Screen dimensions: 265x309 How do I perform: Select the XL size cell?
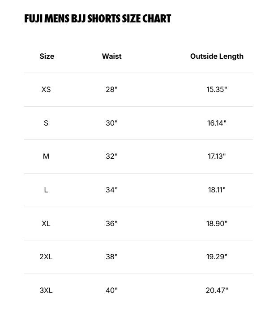click(x=46, y=224)
